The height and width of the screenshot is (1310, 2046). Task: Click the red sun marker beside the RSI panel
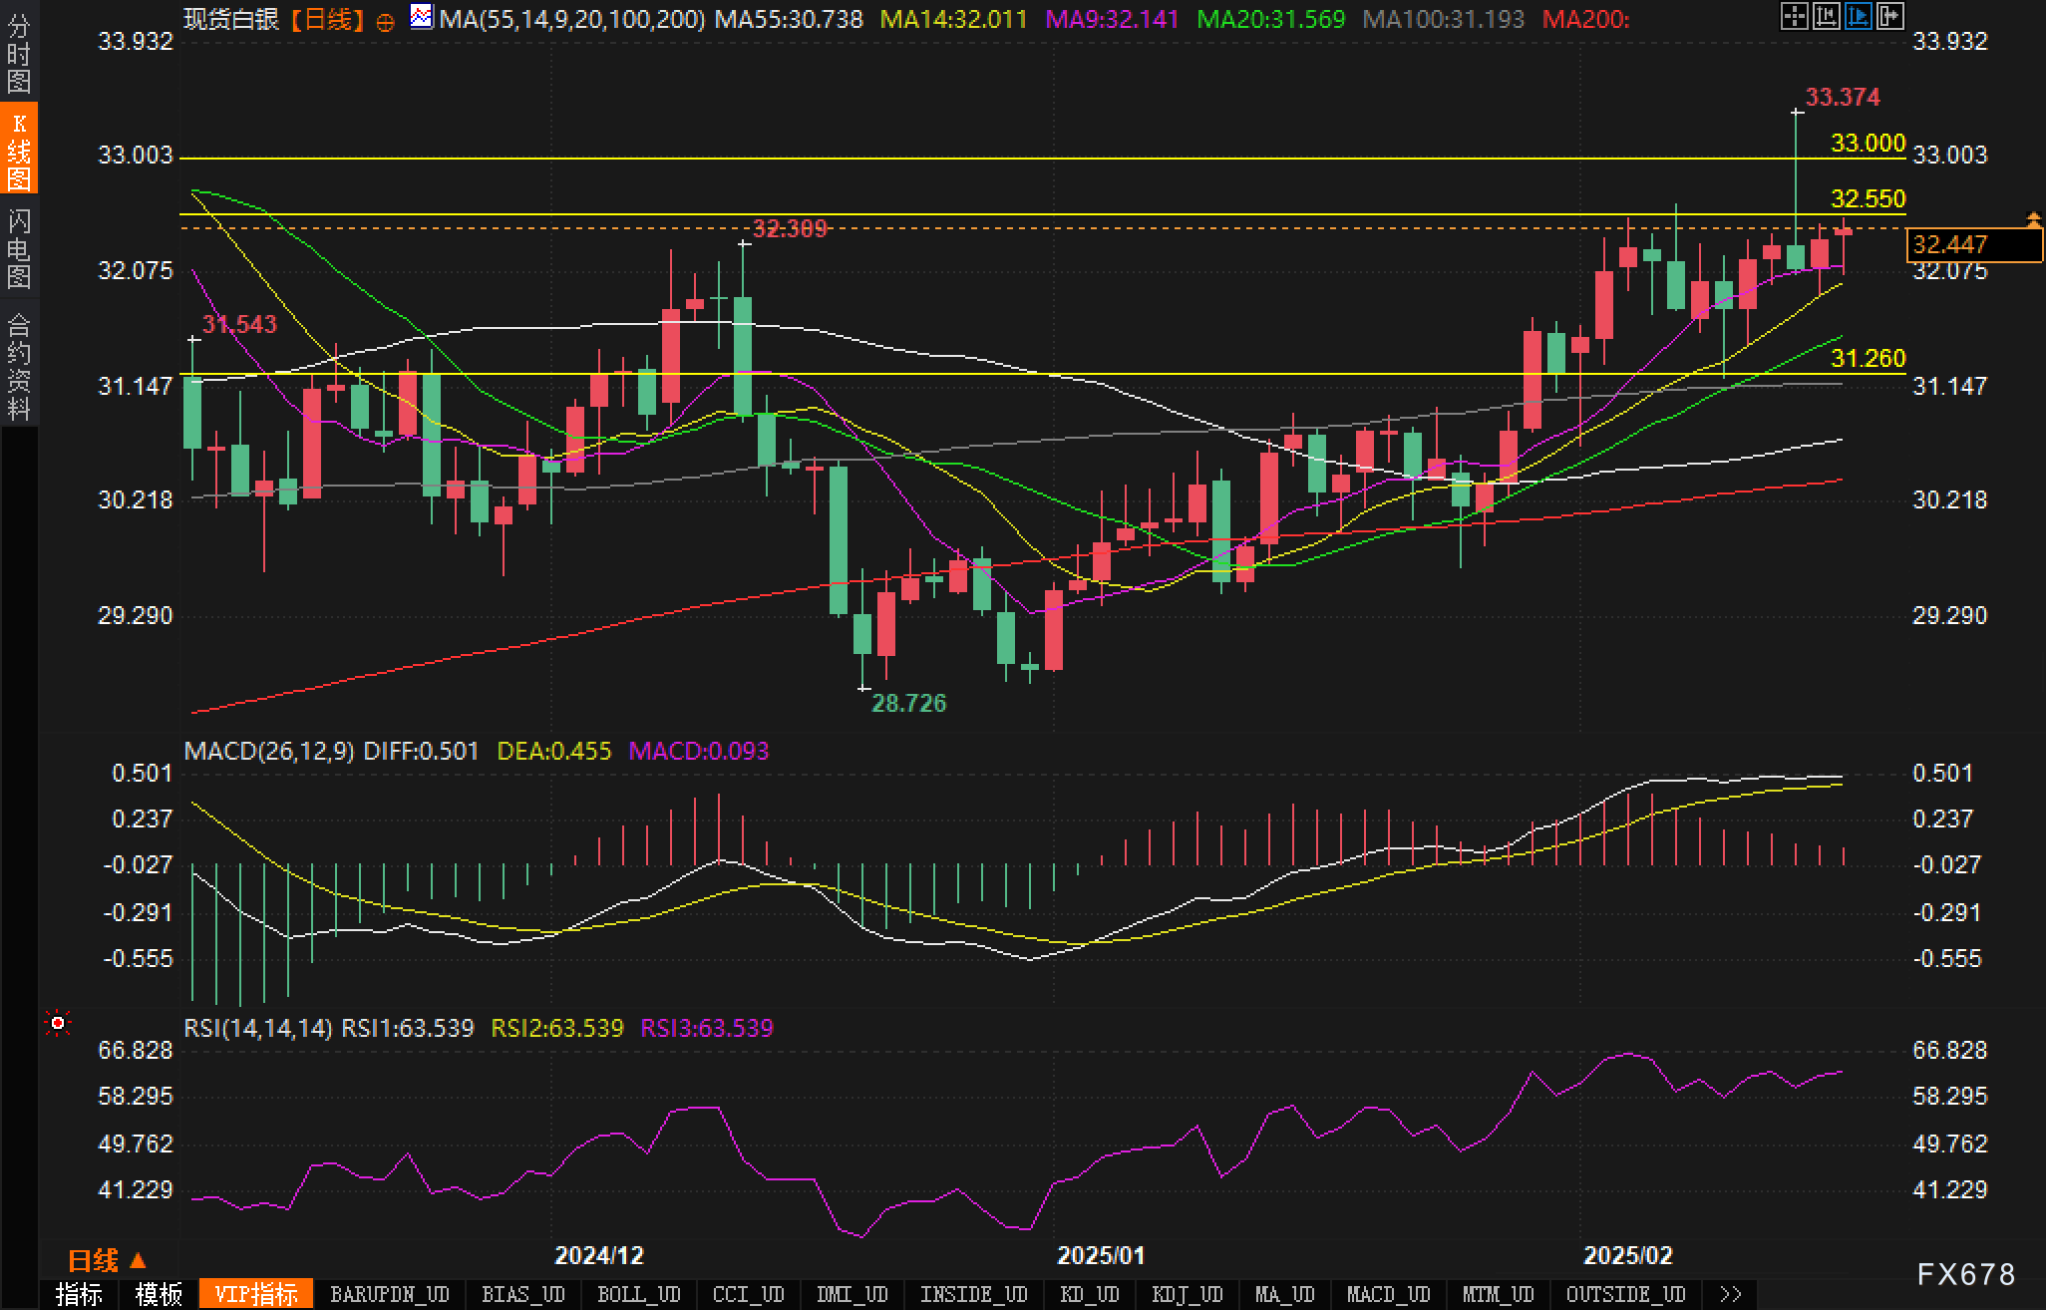tap(58, 1023)
